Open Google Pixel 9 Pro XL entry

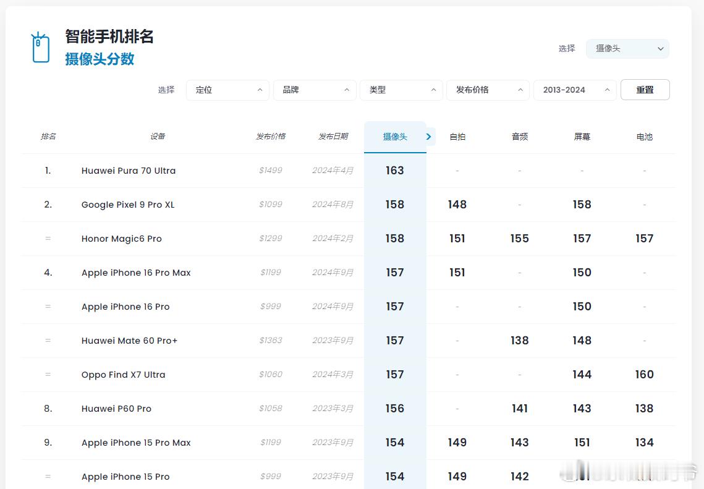pyautogui.click(x=128, y=205)
